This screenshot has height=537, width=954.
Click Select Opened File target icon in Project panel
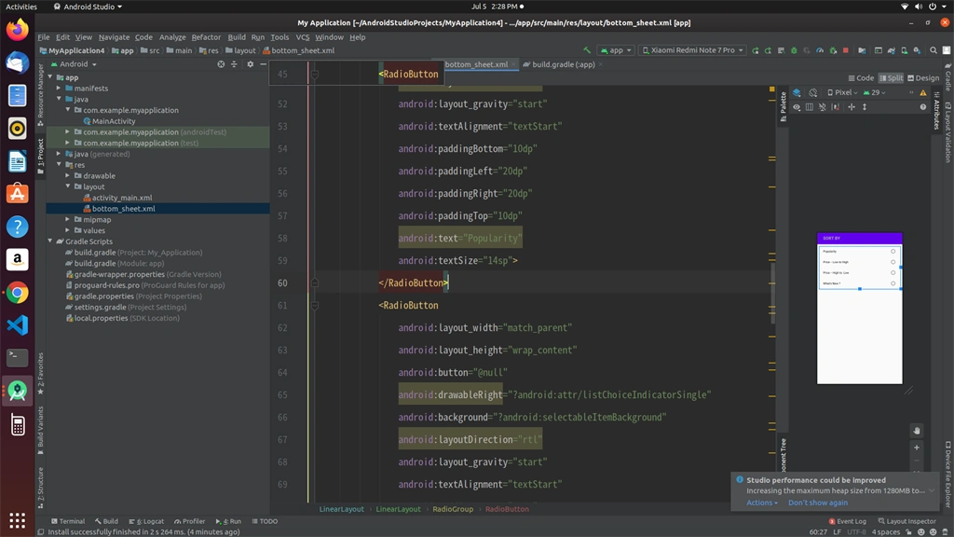click(221, 64)
